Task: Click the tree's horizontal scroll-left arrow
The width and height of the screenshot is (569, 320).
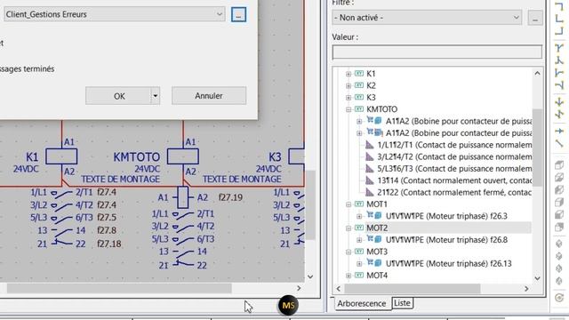Action: [x=339, y=289]
